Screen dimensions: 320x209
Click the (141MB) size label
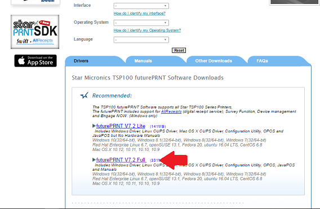point(158,127)
